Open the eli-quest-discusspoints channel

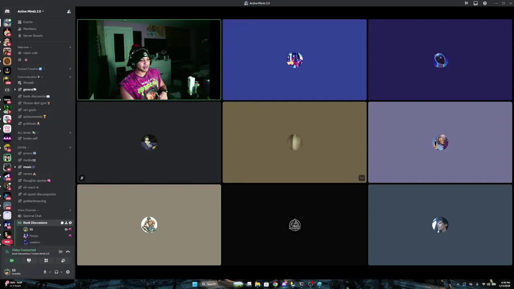click(45, 194)
